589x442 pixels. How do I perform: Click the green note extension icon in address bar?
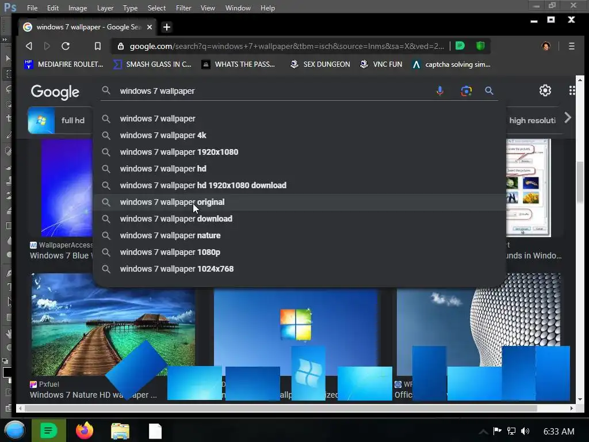[460, 46]
